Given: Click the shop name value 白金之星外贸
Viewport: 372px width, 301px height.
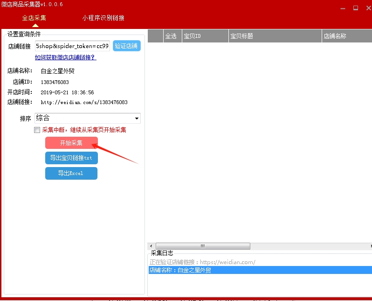Looking at the screenshot, I should [58, 71].
